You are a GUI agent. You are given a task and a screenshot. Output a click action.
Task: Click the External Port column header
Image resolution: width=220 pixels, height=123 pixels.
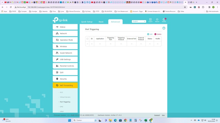tap(131, 39)
